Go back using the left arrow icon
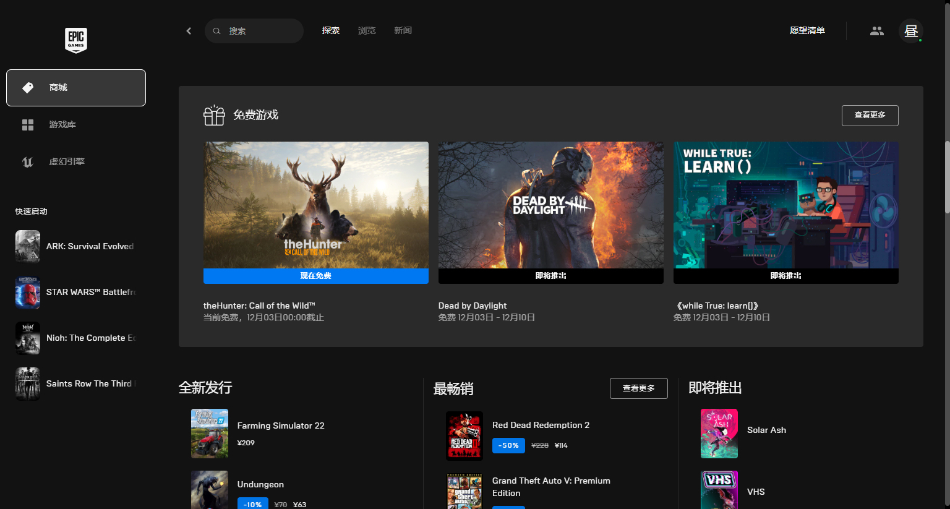This screenshot has height=509, width=950. [x=189, y=31]
